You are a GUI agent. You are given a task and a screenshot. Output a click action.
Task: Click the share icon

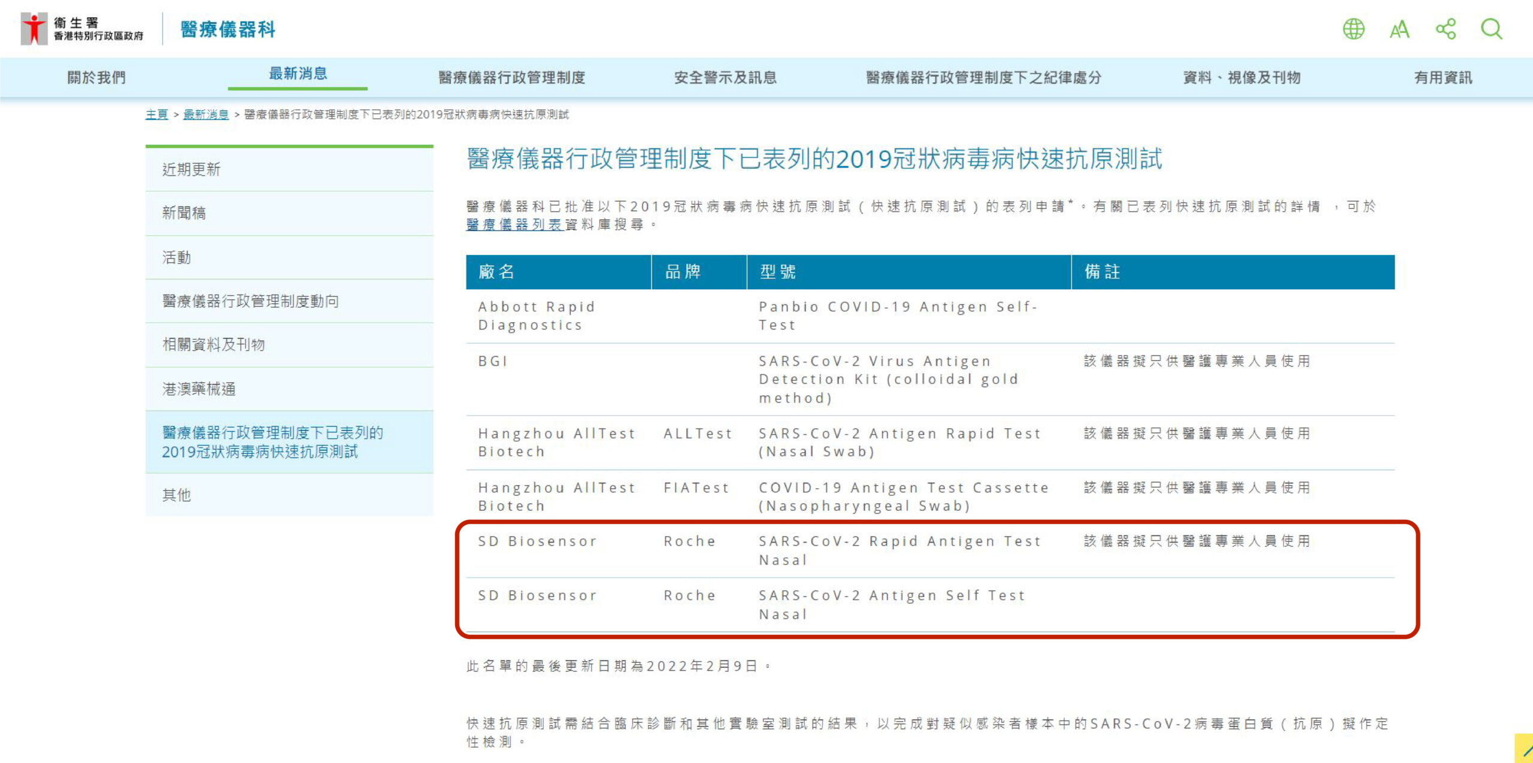[x=1446, y=29]
